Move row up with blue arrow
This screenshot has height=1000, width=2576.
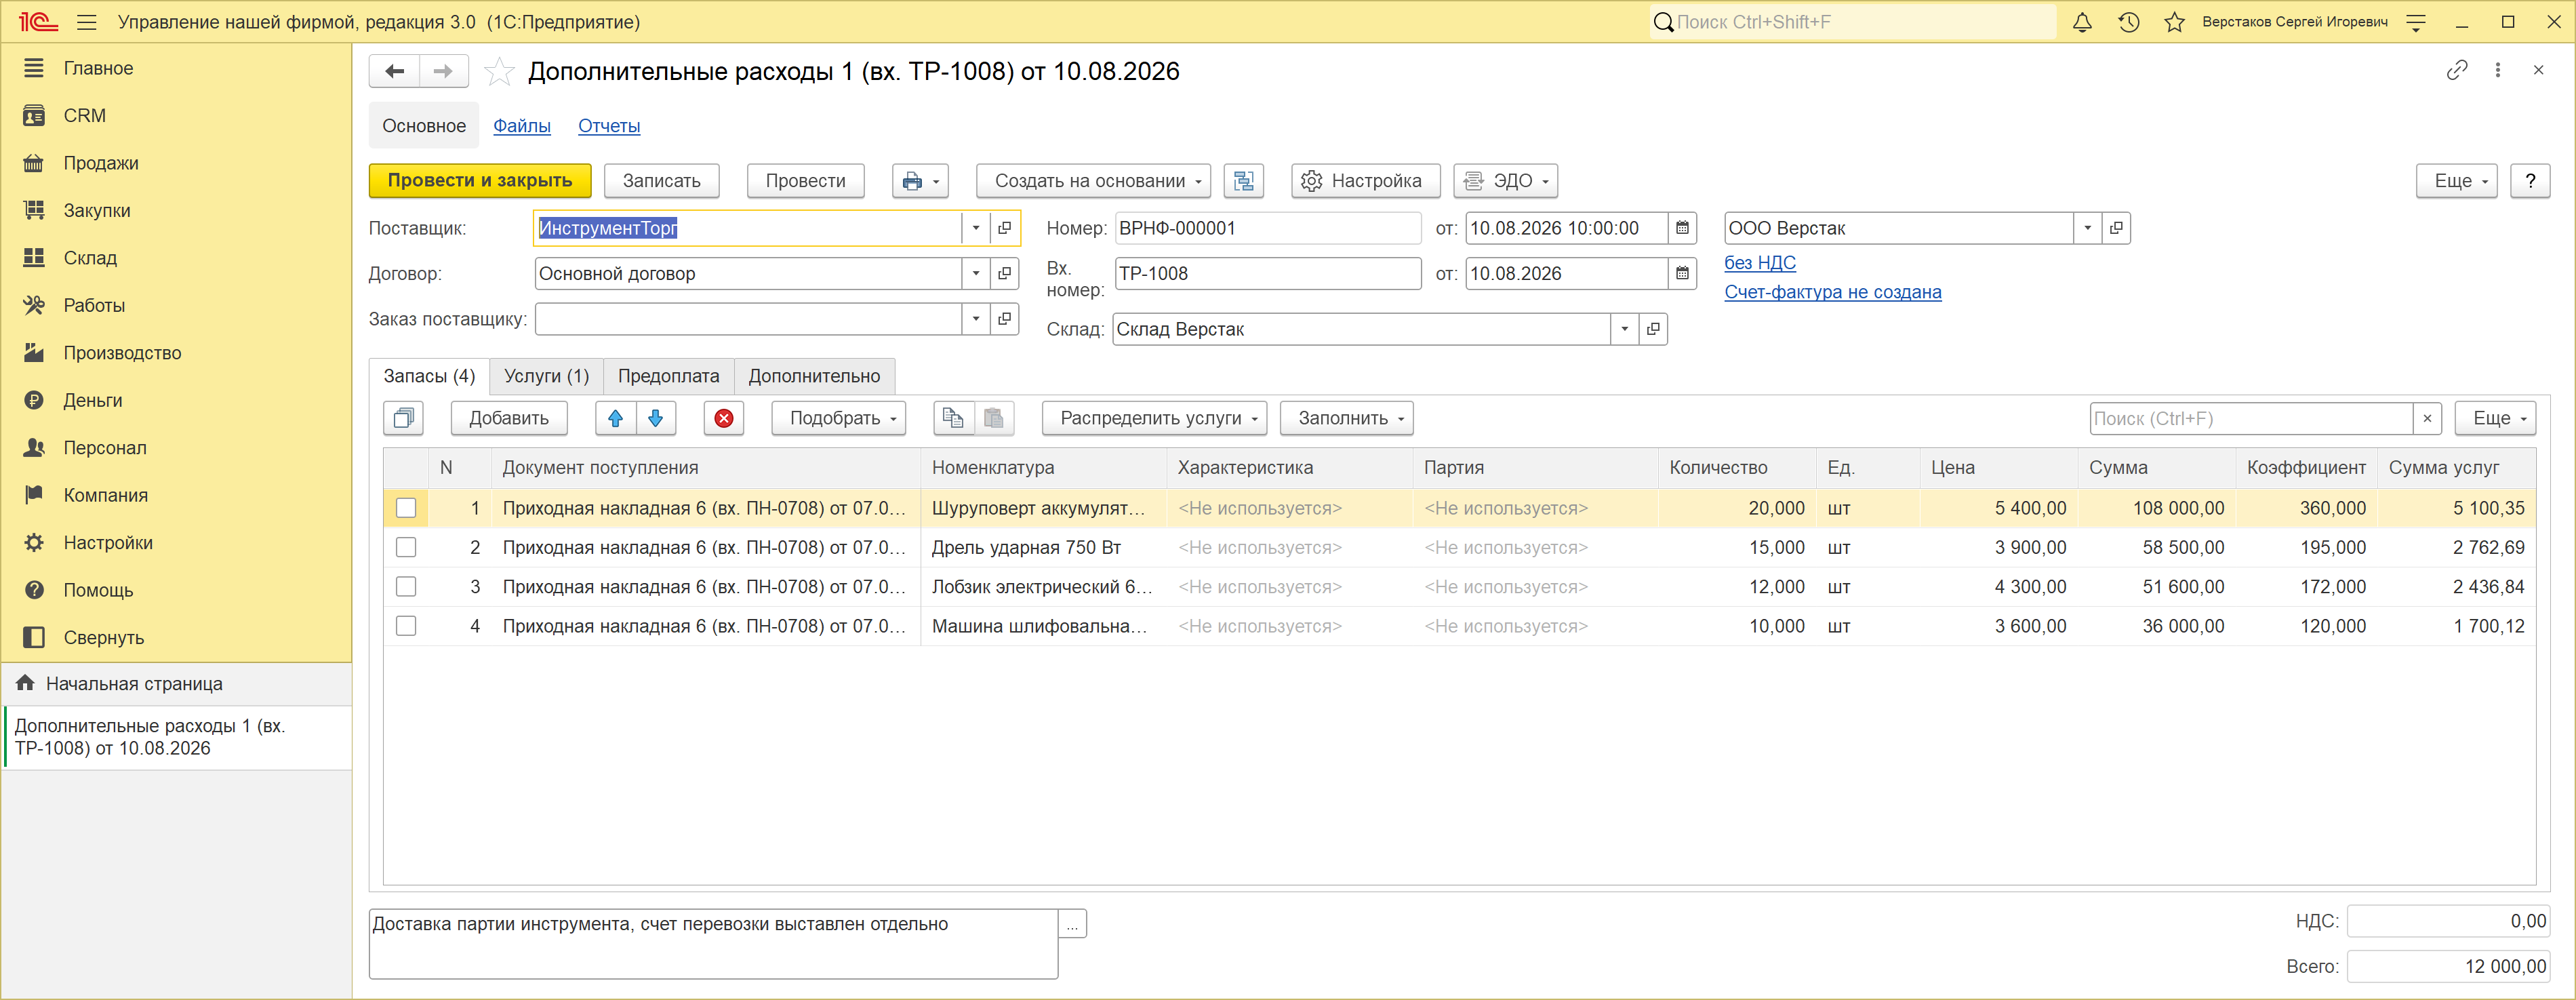point(616,418)
